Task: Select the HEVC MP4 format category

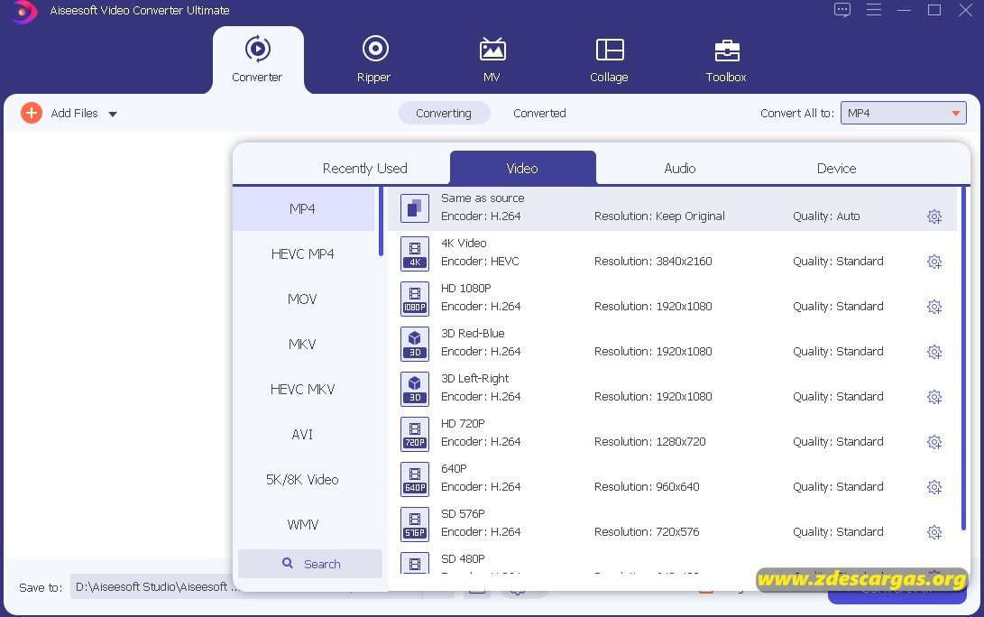Action: 302,253
